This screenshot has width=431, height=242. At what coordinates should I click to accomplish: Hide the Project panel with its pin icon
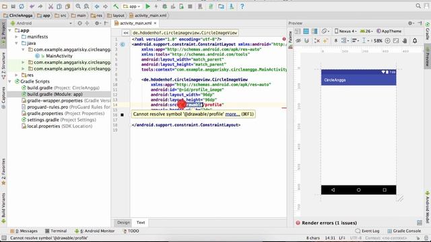pos(106,24)
